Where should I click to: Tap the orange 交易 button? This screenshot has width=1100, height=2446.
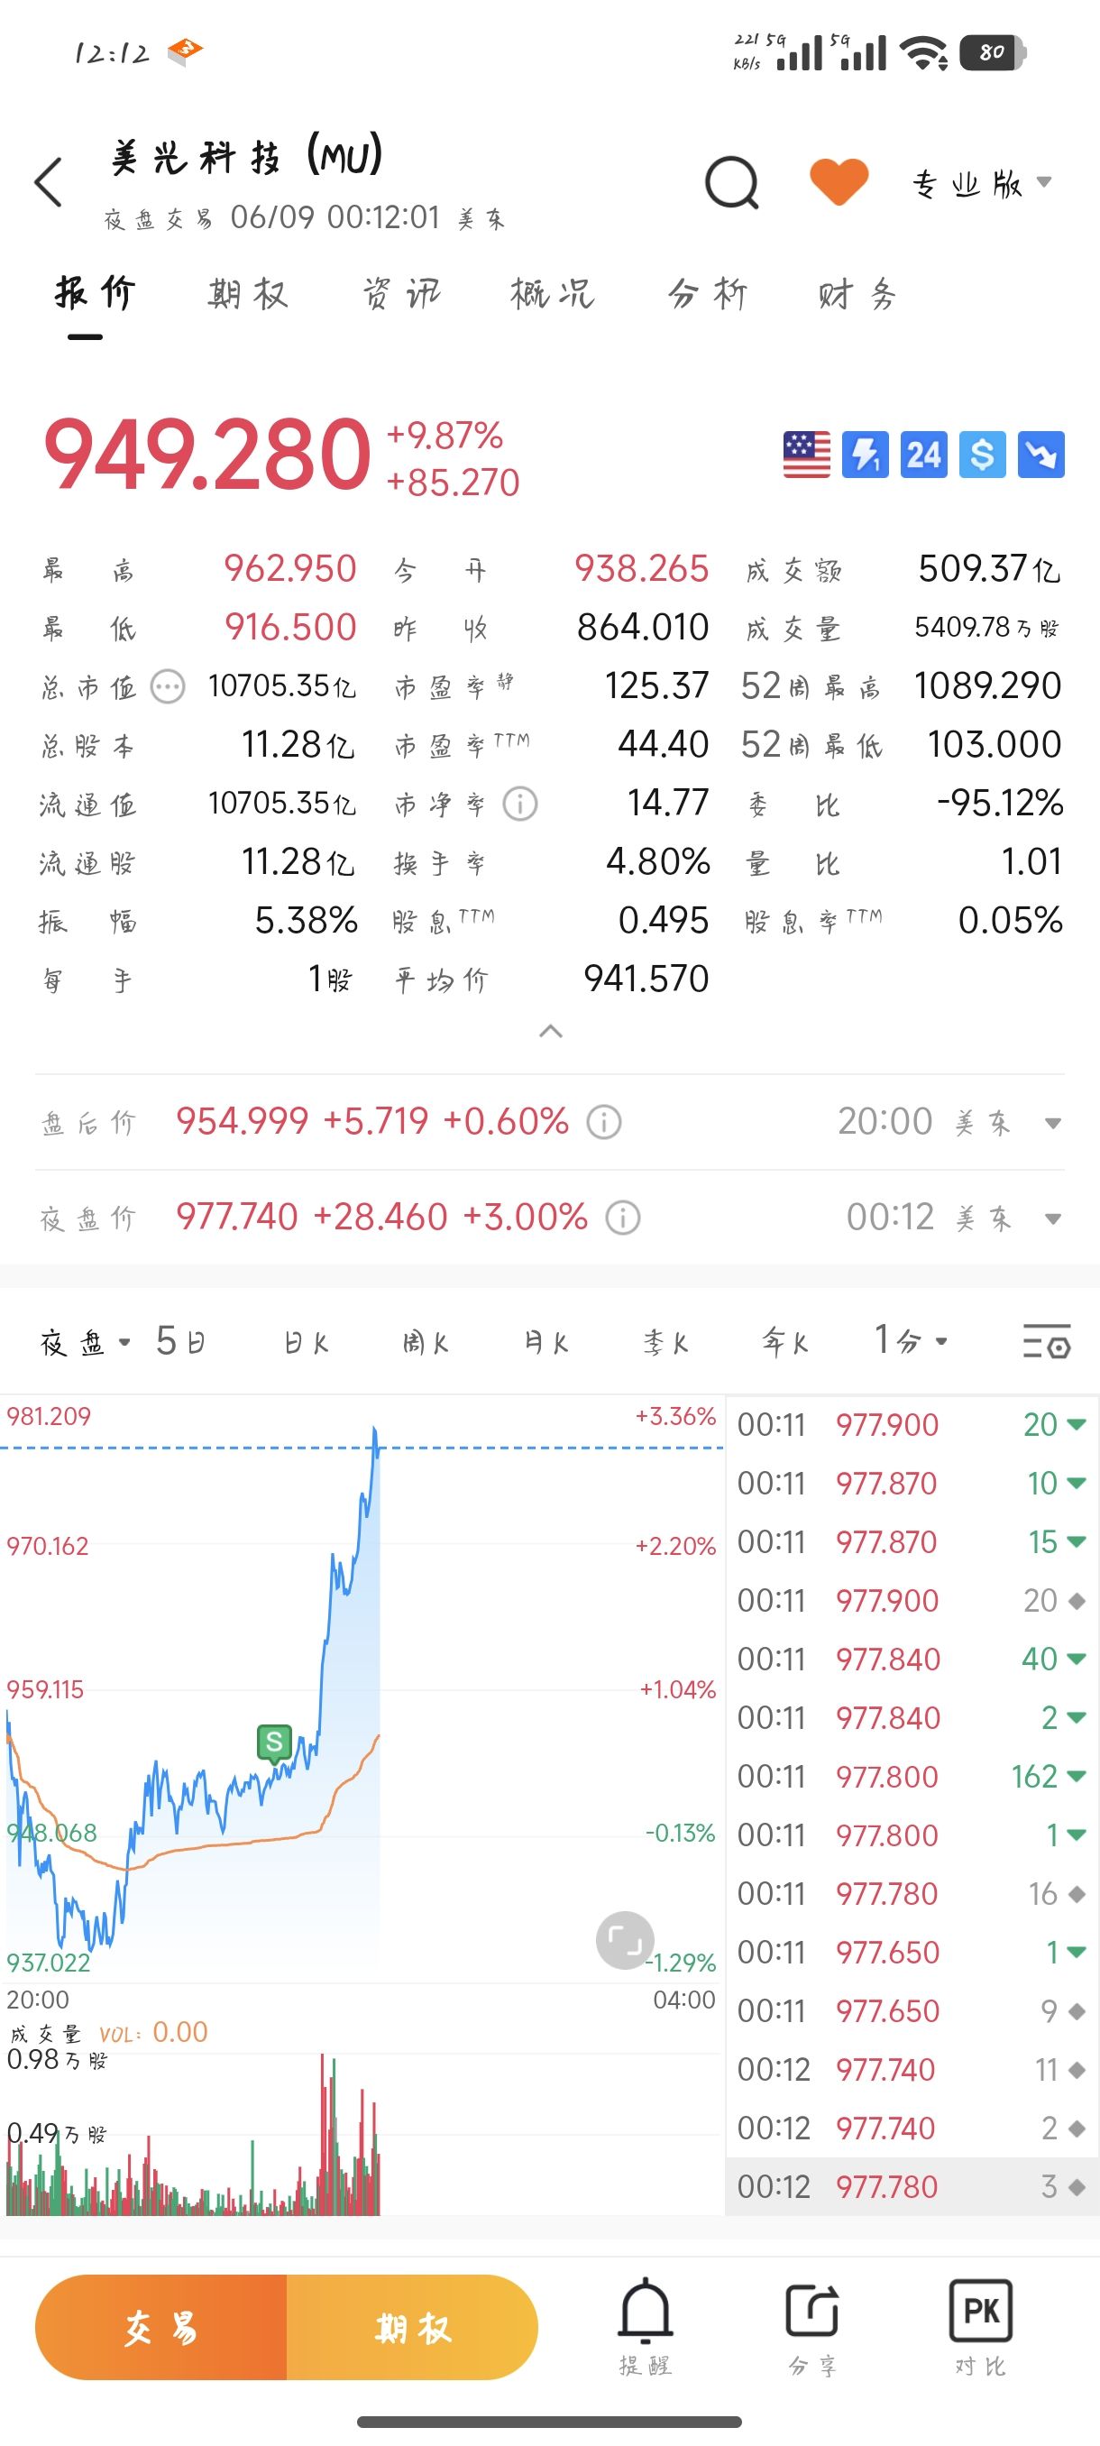[160, 2326]
